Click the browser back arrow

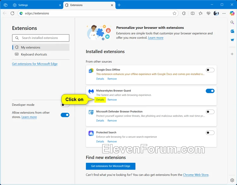(5, 13)
